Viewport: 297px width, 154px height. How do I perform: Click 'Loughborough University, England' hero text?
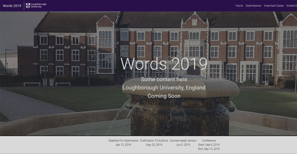pyautogui.click(x=164, y=88)
